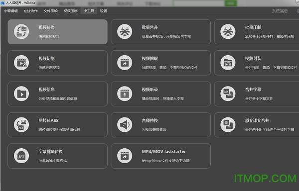Open the 字幕编辑 tab

pos(10,11)
